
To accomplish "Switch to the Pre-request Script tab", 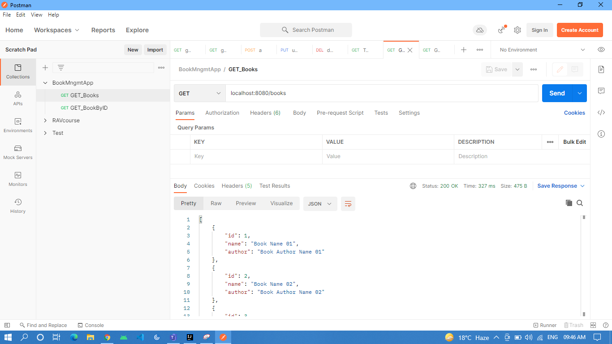I will coord(340,113).
